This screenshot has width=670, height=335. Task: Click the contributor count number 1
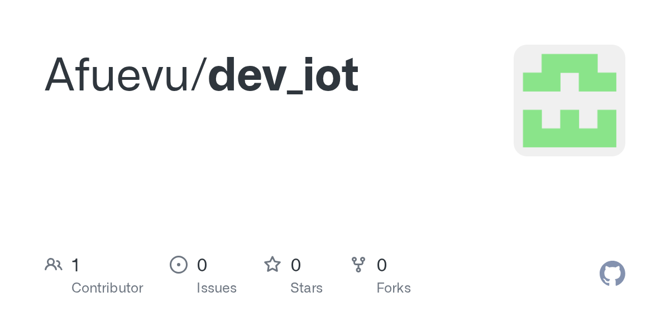pos(75,265)
